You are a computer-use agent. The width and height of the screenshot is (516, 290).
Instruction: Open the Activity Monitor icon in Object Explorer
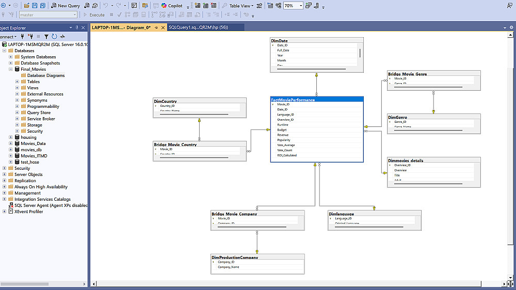pyautogui.click(x=62, y=37)
